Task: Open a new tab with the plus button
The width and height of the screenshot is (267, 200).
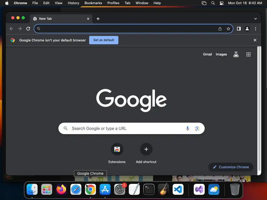Action: click(x=98, y=19)
